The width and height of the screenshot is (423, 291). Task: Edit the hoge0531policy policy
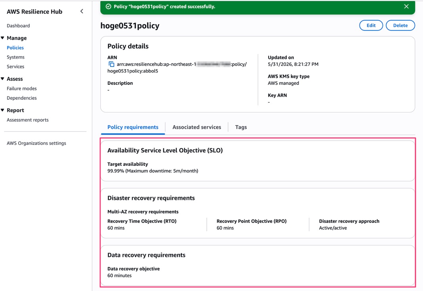tap(371, 25)
